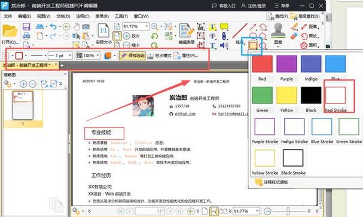Open the red stroke color dropdown arrow
This screenshot has height=217, width=363.
click(26, 56)
